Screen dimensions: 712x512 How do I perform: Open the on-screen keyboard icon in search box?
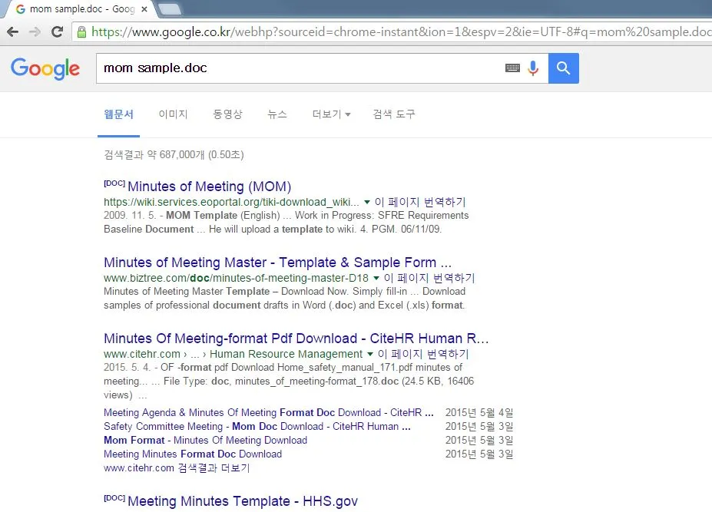click(512, 68)
